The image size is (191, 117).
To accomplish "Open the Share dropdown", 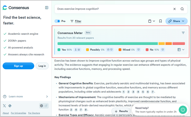I will coord(176,21).
